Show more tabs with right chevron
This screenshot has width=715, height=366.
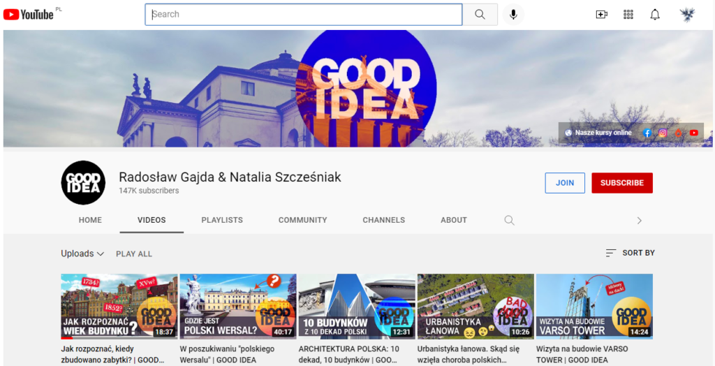tap(640, 221)
